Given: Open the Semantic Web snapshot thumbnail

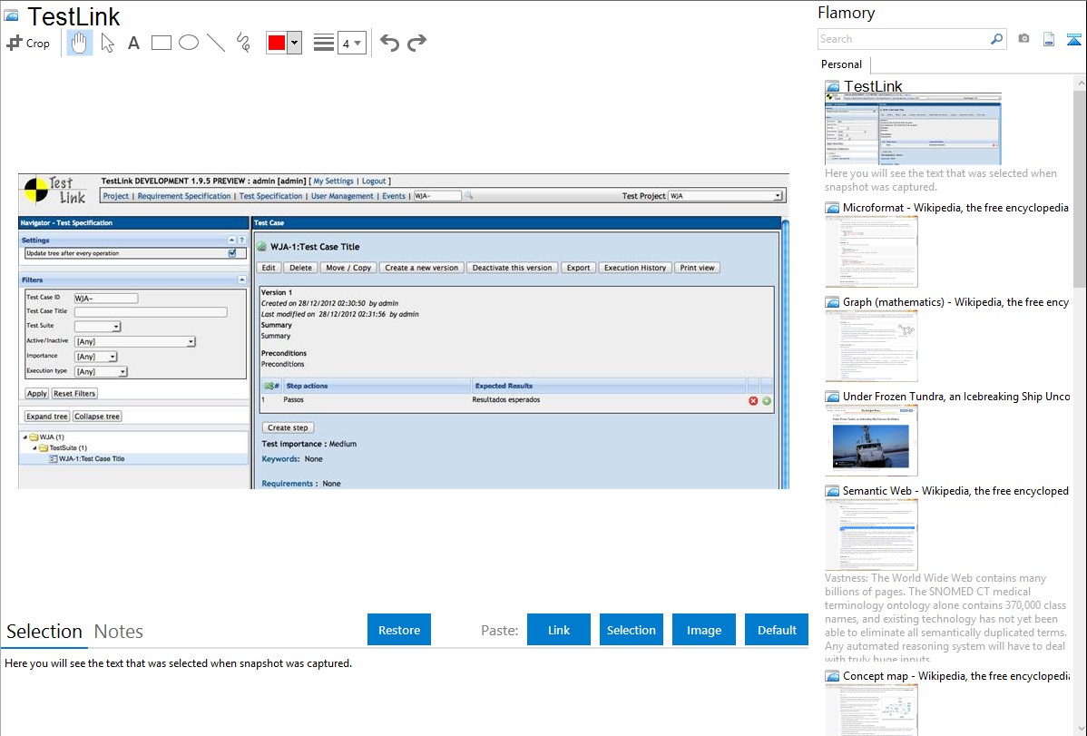Looking at the screenshot, I should [871, 534].
